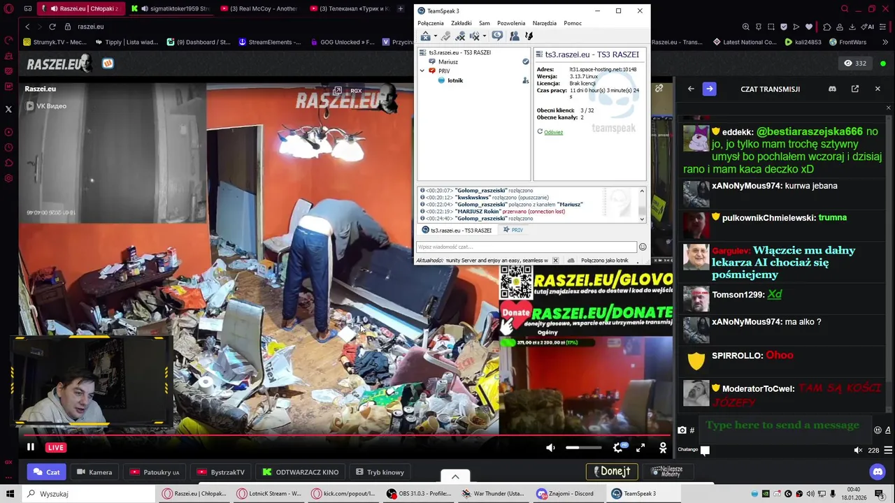895x503 pixels.
Task: Mute the video player volume
Action: tap(550, 448)
